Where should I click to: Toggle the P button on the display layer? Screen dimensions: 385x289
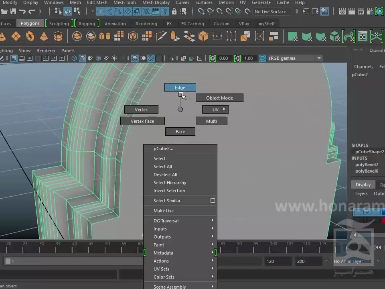(367, 212)
